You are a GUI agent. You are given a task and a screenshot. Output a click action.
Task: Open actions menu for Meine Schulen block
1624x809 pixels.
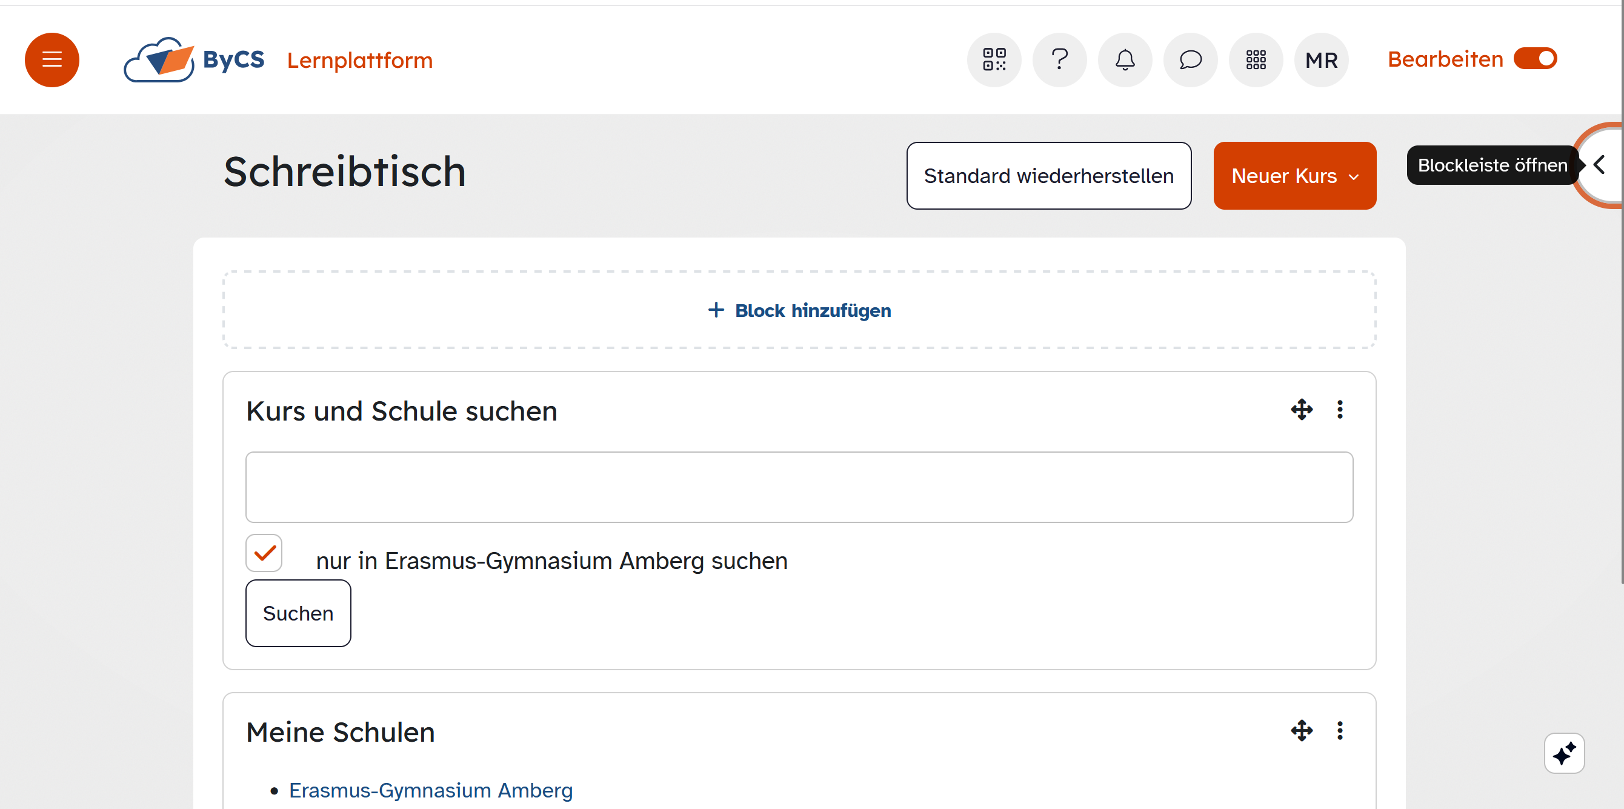pos(1340,731)
